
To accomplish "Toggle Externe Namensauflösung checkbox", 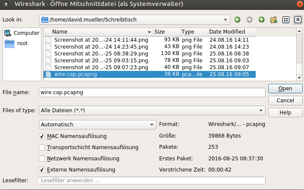I will tap(42, 170).
